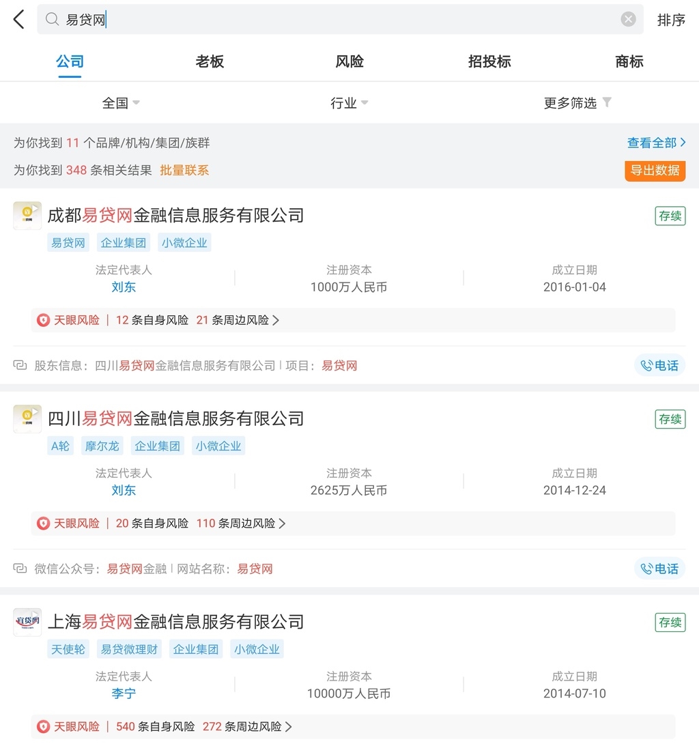Open legal representative 刘东 profile
Screen dimensions: 699x746
click(x=124, y=287)
